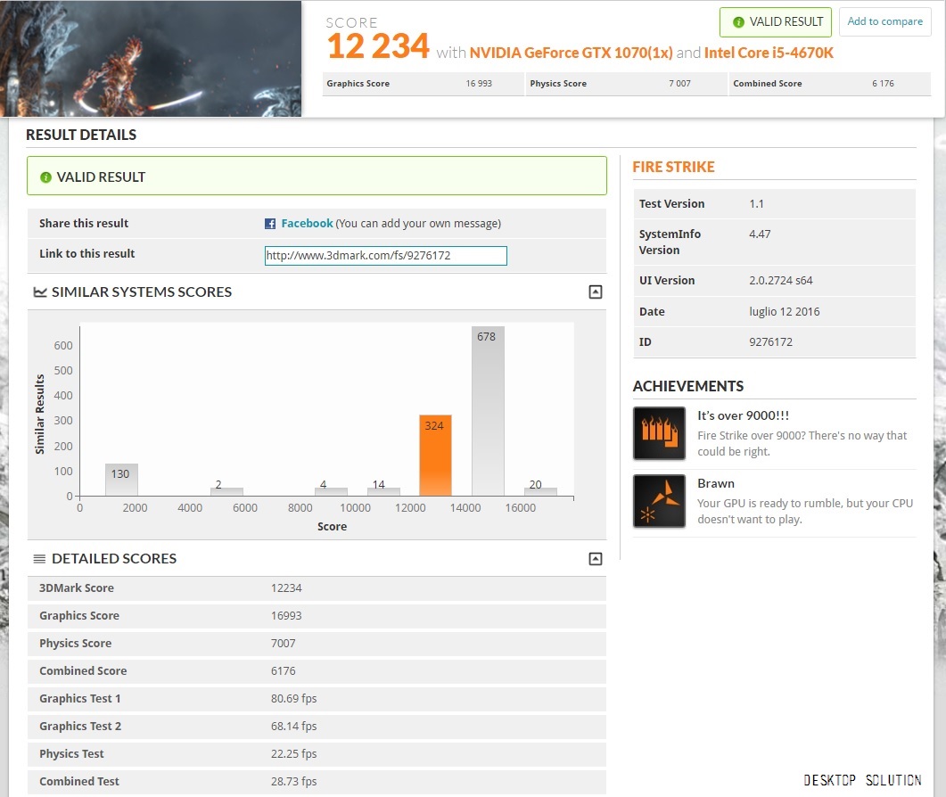
Task: Click the green valid result icon in Result Details
Action: pos(45,177)
